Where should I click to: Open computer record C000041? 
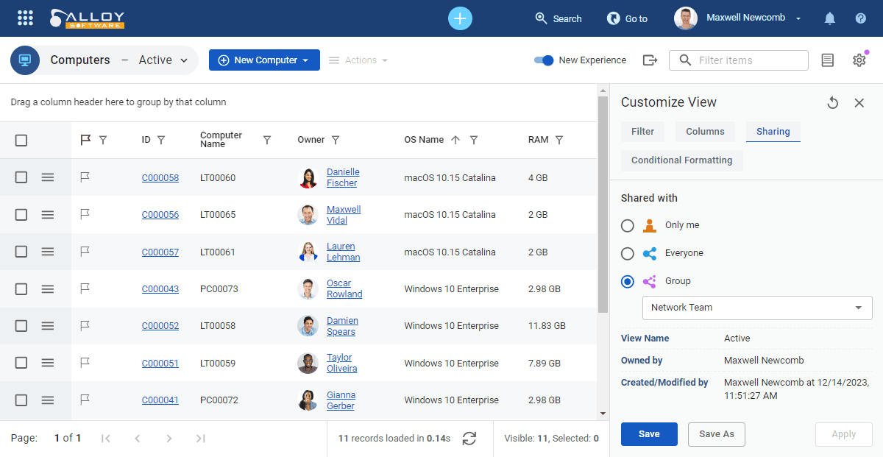(x=160, y=400)
